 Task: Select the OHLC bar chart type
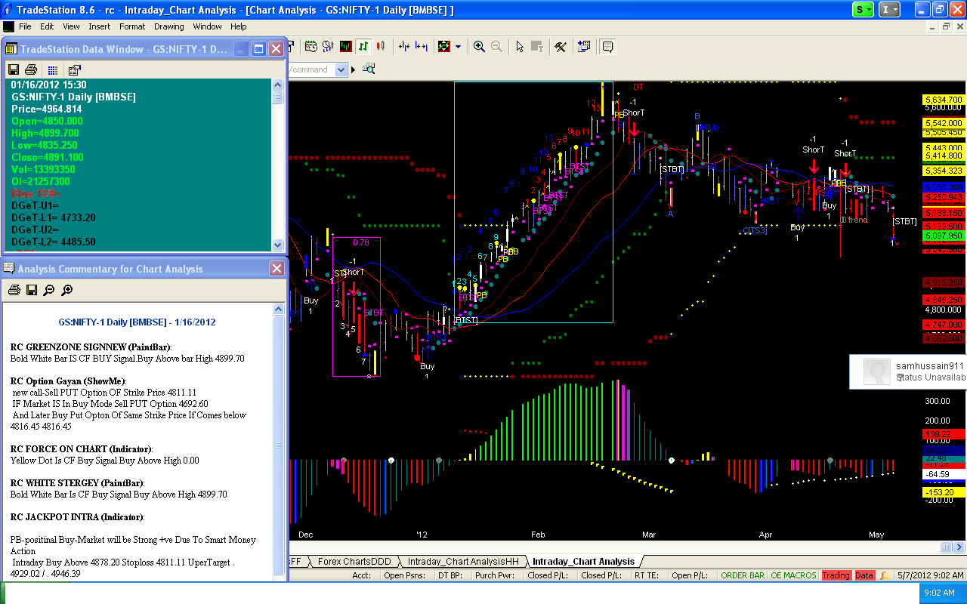[x=363, y=47]
